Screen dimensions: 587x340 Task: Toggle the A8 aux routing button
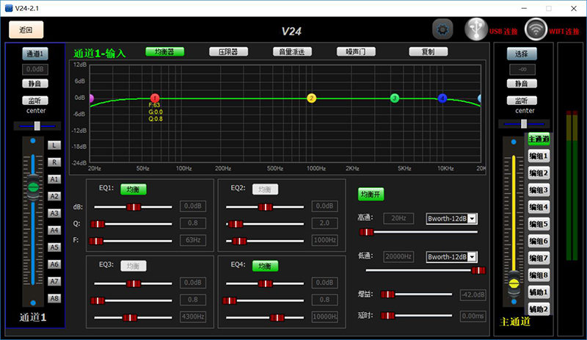point(54,298)
